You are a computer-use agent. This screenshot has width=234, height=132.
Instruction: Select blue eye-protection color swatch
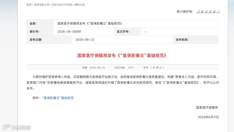coord(202,12)
